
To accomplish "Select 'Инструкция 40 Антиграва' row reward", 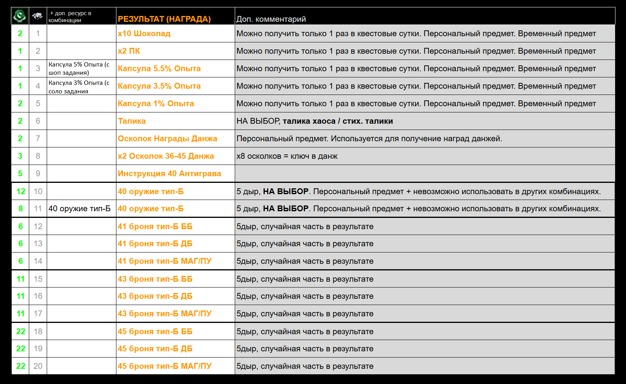I will coord(169,174).
